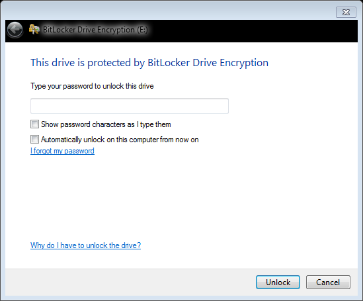Open the 'I forgot my password' link

(x=62, y=151)
